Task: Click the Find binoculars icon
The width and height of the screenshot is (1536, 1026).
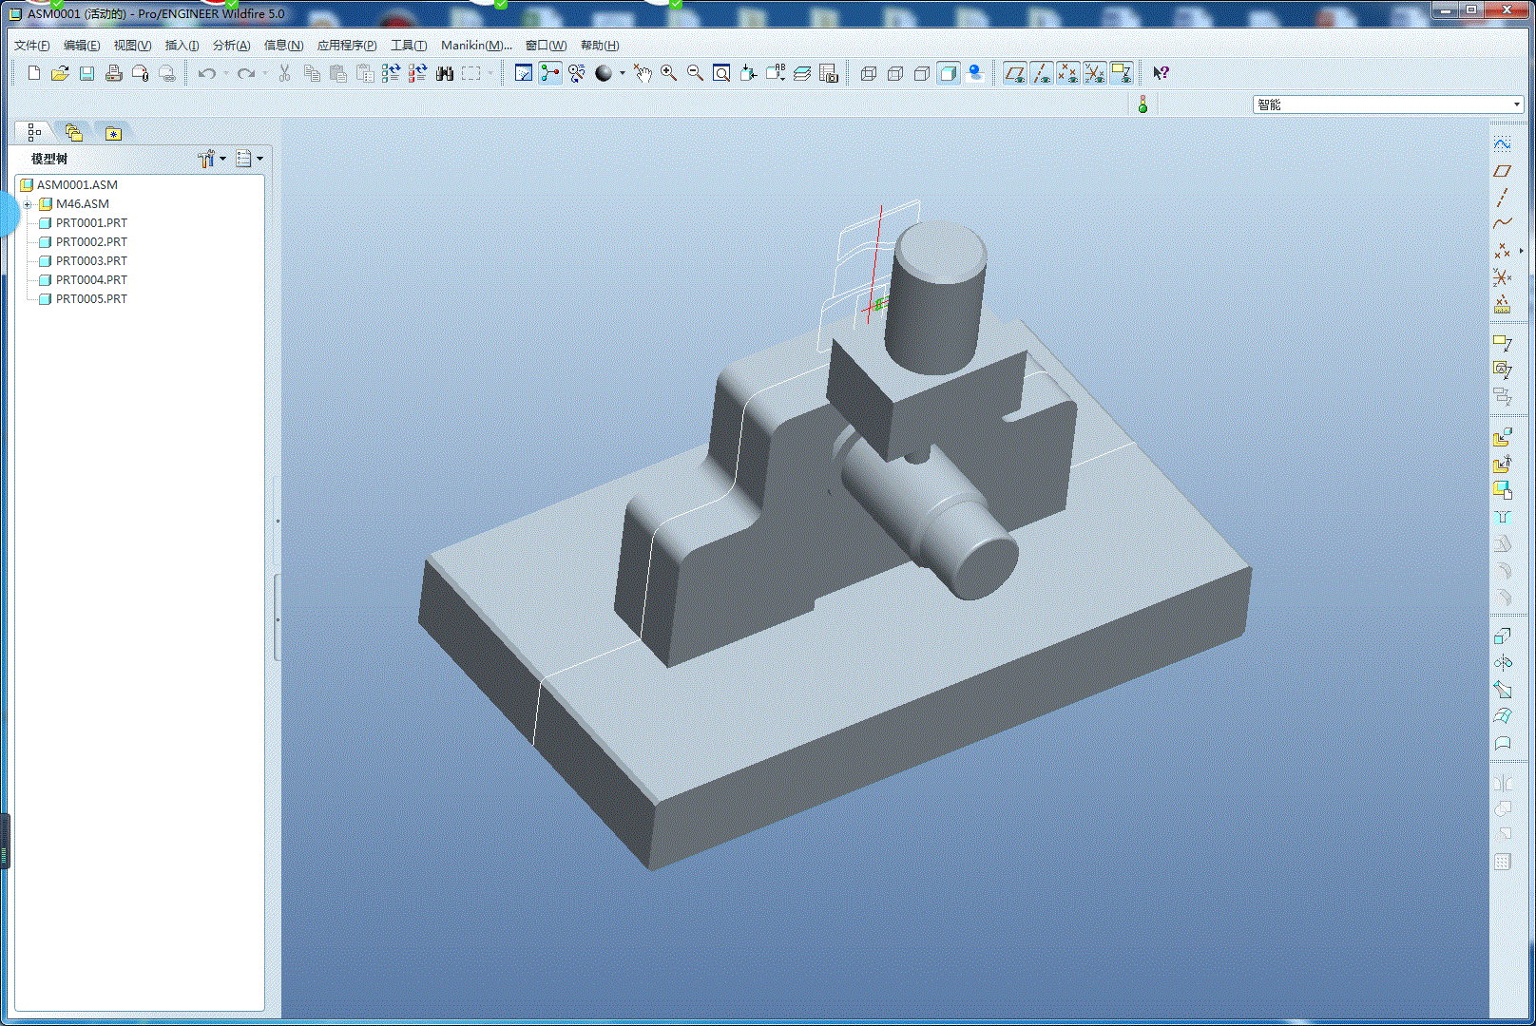Action: pyautogui.click(x=444, y=73)
